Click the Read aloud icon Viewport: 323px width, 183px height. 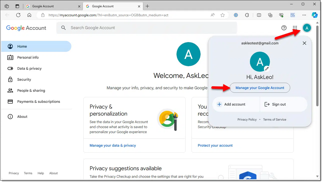click(x=213, y=15)
